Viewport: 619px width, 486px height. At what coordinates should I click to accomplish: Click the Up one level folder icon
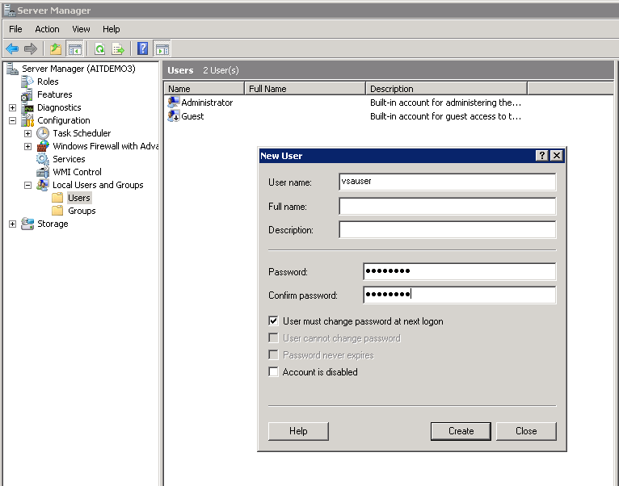[55, 48]
